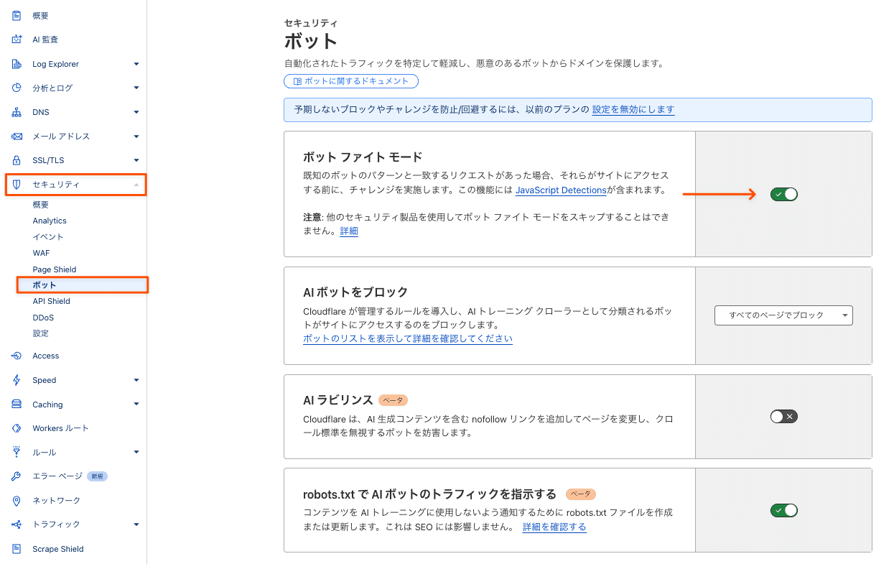This screenshot has width=894, height=564.
Task: Open the DNS section icon in sidebar
Action: (x=16, y=111)
